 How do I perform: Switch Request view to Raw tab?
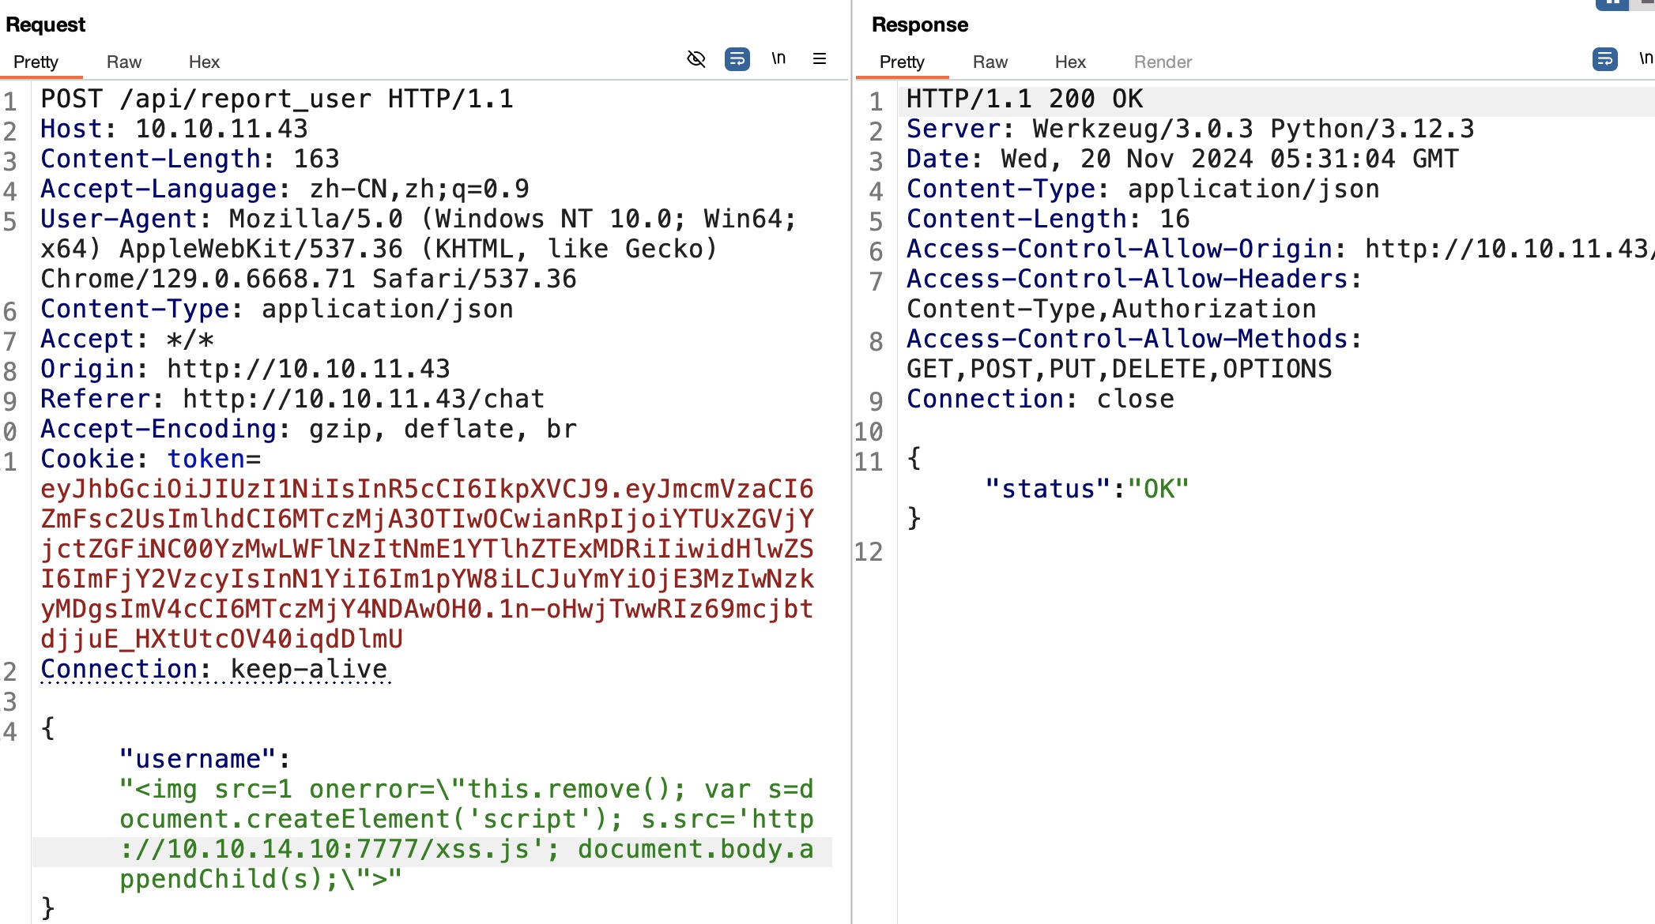(x=124, y=62)
